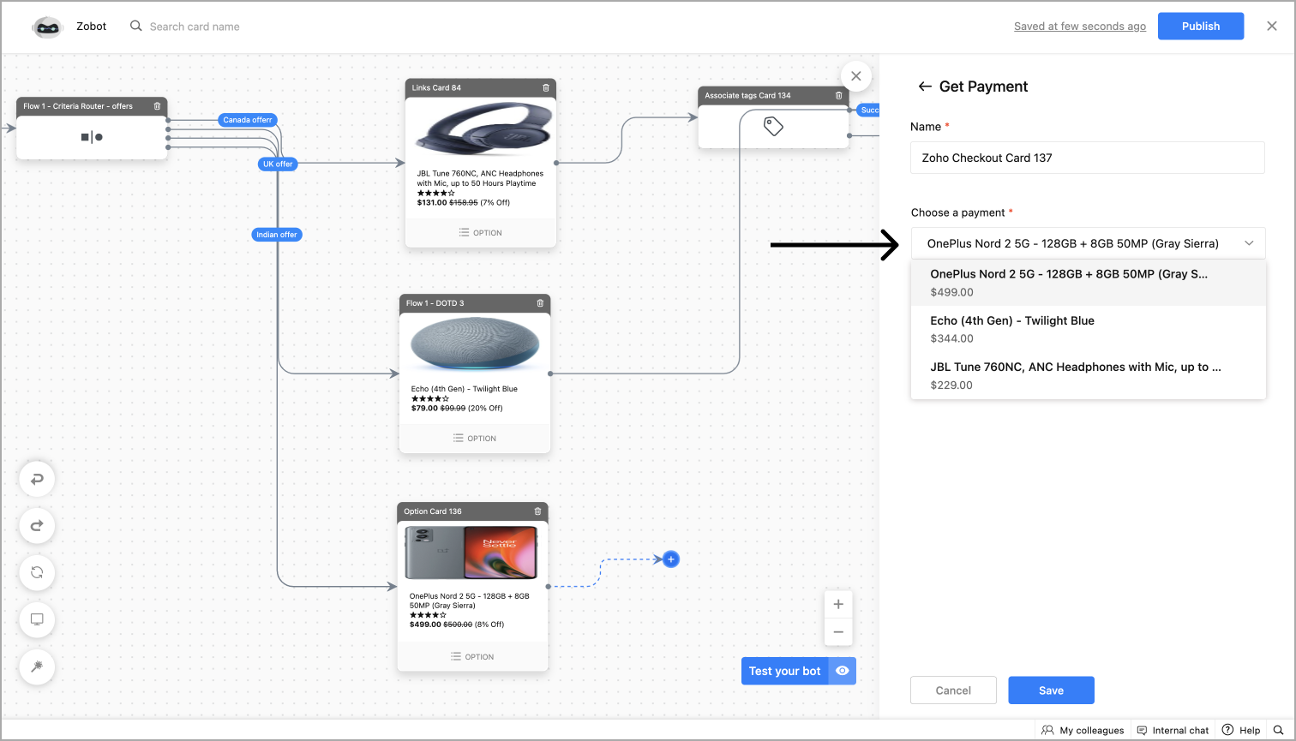This screenshot has height=741, width=1296.
Task: Click the redo arrow icon
Action: 37,526
